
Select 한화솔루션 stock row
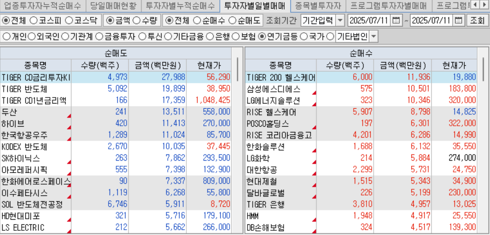pos(361,146)
